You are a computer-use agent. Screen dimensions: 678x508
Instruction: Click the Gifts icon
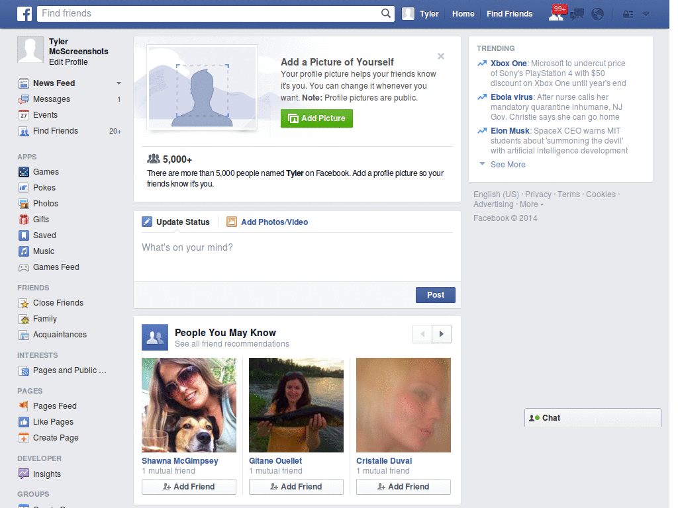coord(24,220)
